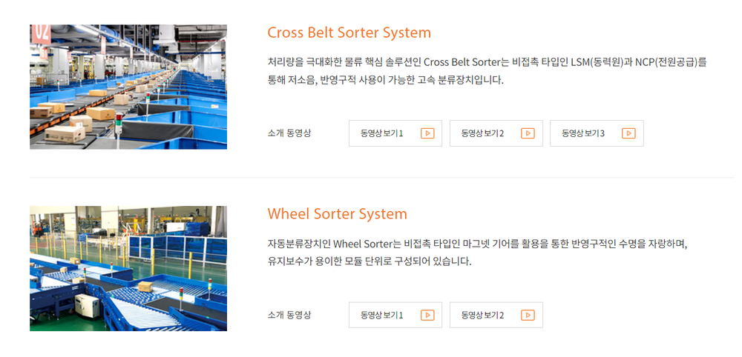742x357 pixels.
Task: Open Cross Belt Sorter 동영상 보기1 video
Action: click(395, 133)
